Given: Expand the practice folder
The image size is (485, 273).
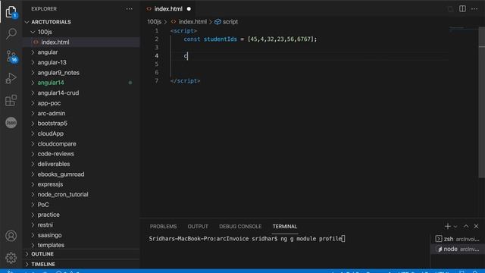Looking at the screenshot, I should [48, 215].
